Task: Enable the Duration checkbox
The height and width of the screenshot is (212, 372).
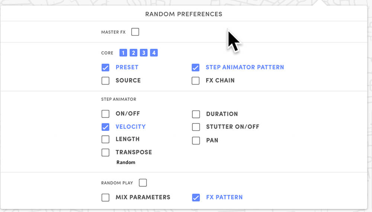Action: tap(196, 114)
